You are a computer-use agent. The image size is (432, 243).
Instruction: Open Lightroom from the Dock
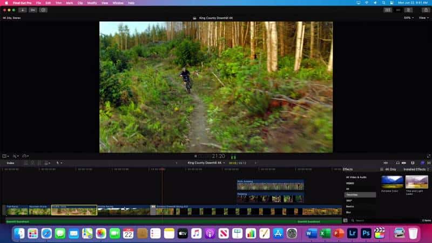tap(353, 233)
